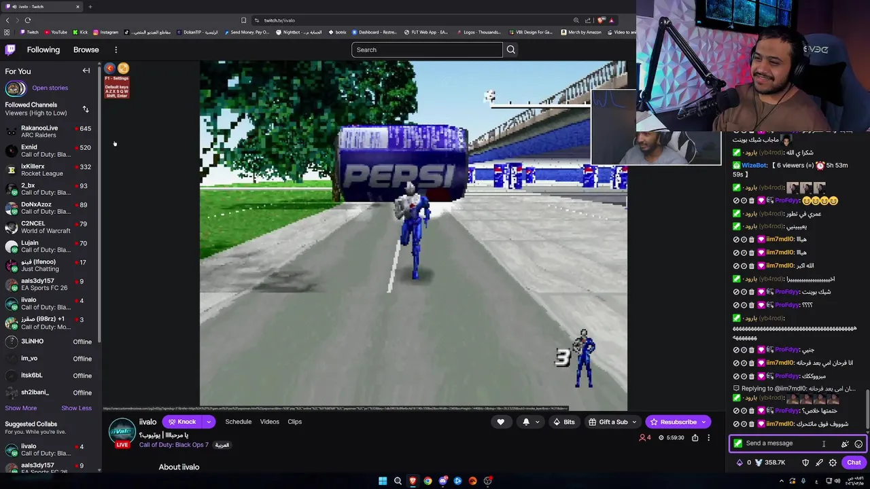Open Gift a Sub dropdown arrow
The height and width of the screenshot is (489, 870).
634,422
